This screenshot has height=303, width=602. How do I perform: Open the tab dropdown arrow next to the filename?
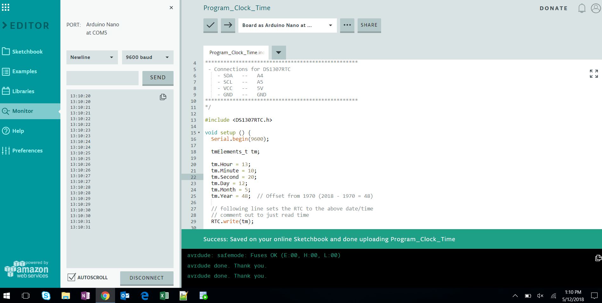tap(278, 52)
